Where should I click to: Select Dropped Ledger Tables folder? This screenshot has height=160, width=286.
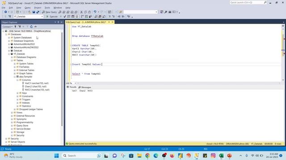point(31,109)
